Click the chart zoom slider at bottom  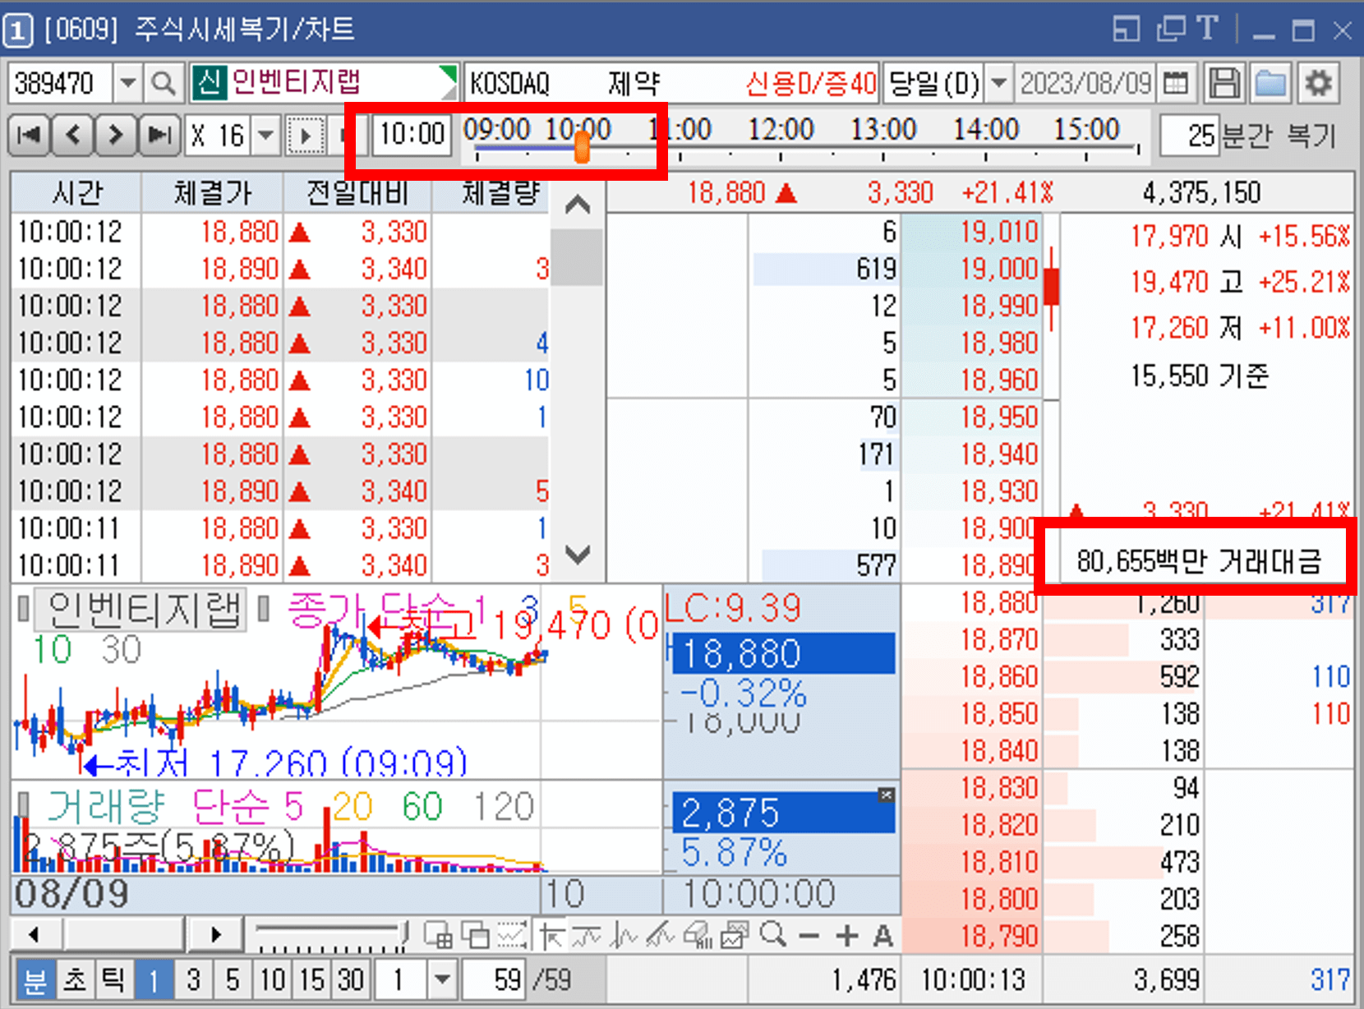pyautogui.click(x=331, y=935)
